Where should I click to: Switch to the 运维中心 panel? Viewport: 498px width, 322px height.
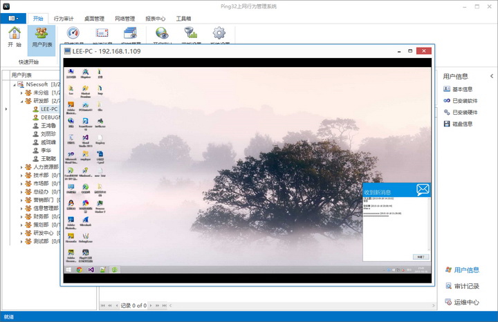click(x=462, y=303)
